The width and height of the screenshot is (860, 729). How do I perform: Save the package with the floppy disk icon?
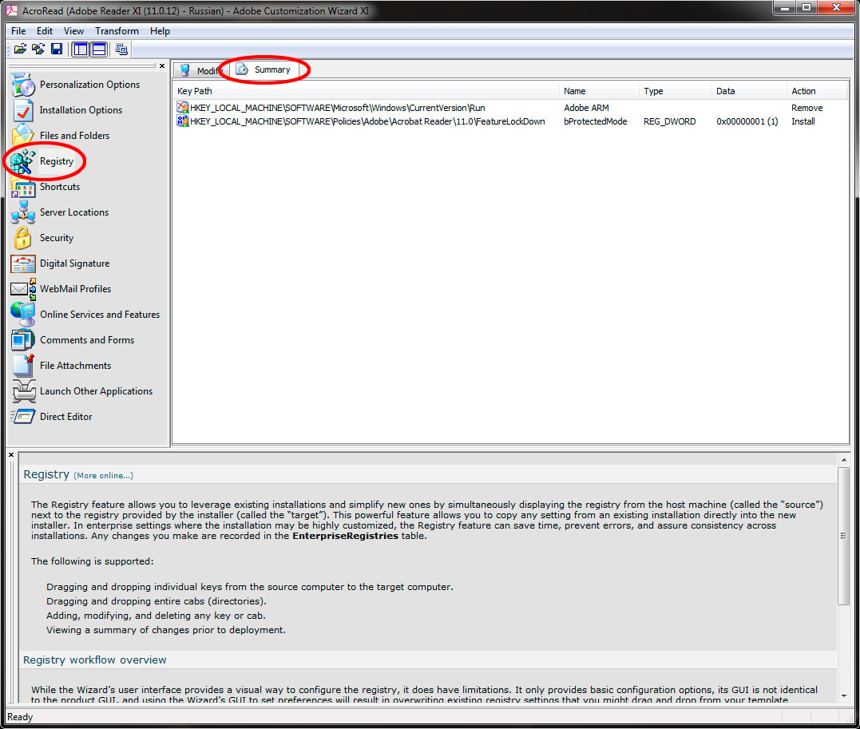[x=57, y=50]
